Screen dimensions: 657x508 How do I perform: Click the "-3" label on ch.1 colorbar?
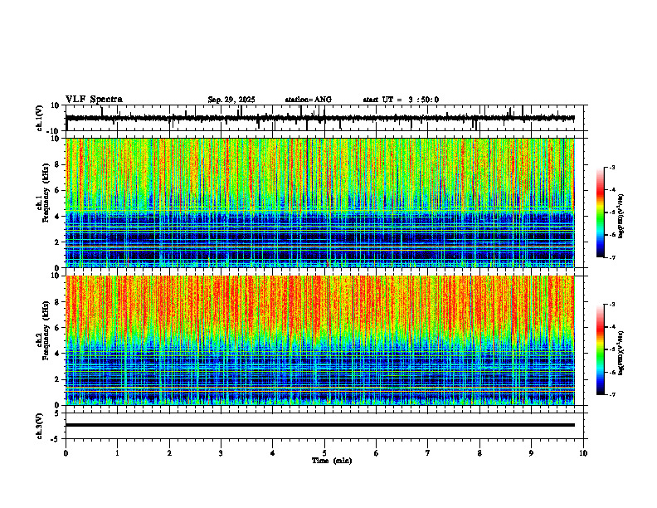pyautogui.click(x=611, y=167)
